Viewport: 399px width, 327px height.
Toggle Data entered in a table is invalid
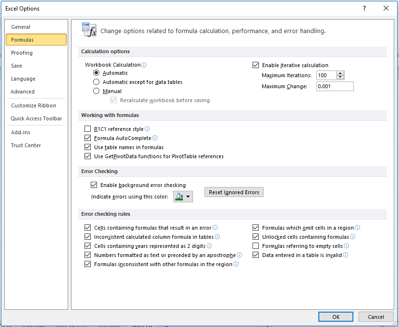tap(256, 255)
